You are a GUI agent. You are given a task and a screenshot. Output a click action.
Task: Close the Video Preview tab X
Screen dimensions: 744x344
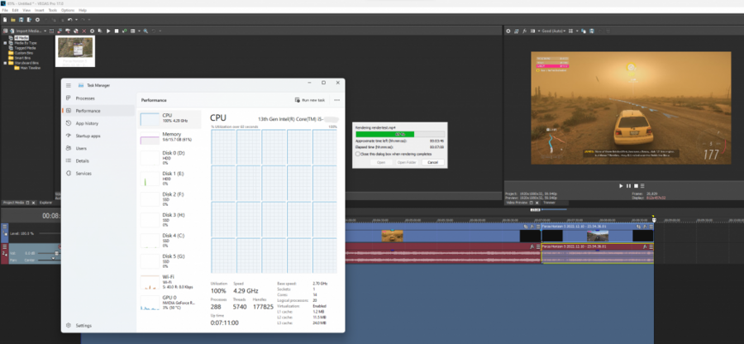[537, 203]
